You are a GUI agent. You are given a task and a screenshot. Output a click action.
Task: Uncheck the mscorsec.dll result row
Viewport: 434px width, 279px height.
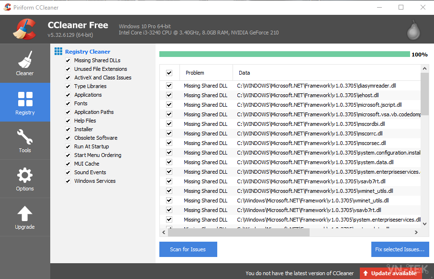click(x=169, y=143)
